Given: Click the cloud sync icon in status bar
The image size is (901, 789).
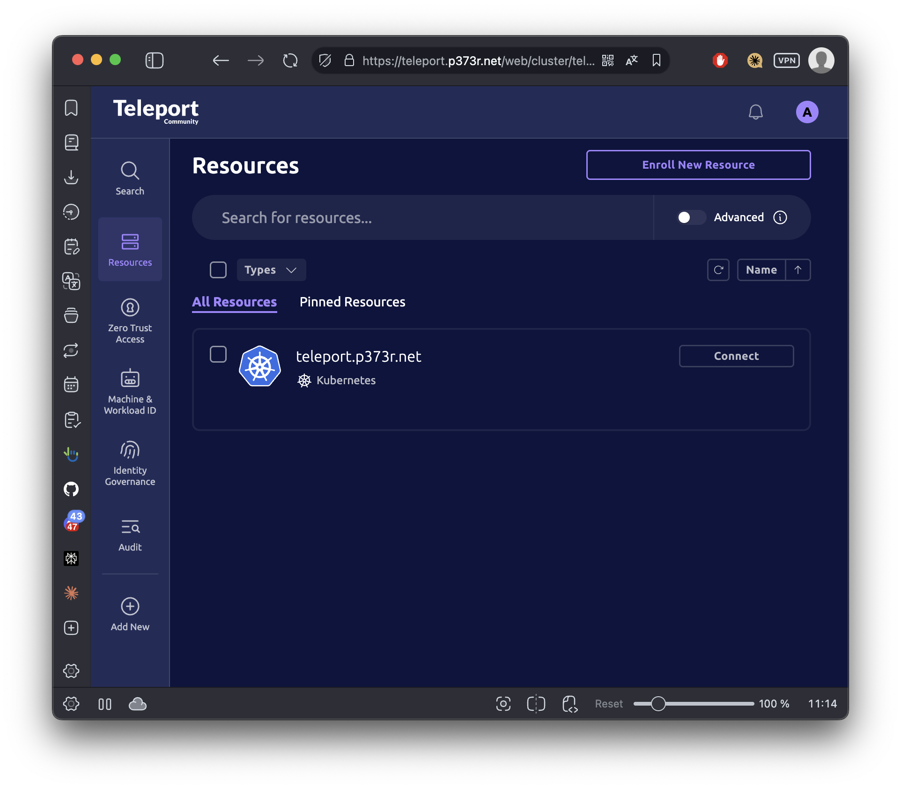Looking at the screenshot, I should tap(137, 704).
